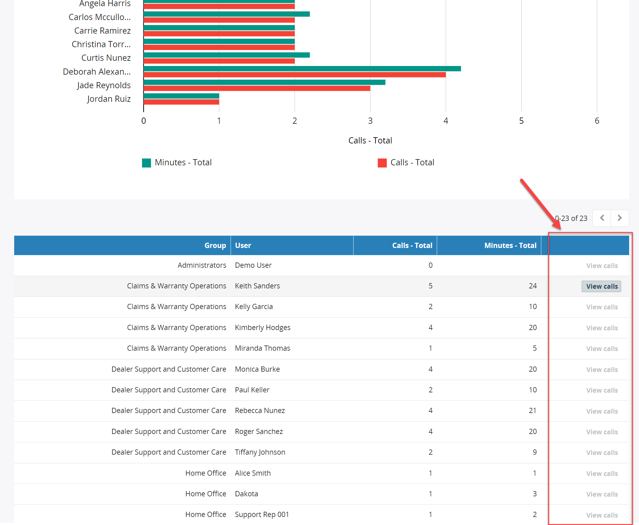
Task: Sort table by User column
Action: click(243, 246)
